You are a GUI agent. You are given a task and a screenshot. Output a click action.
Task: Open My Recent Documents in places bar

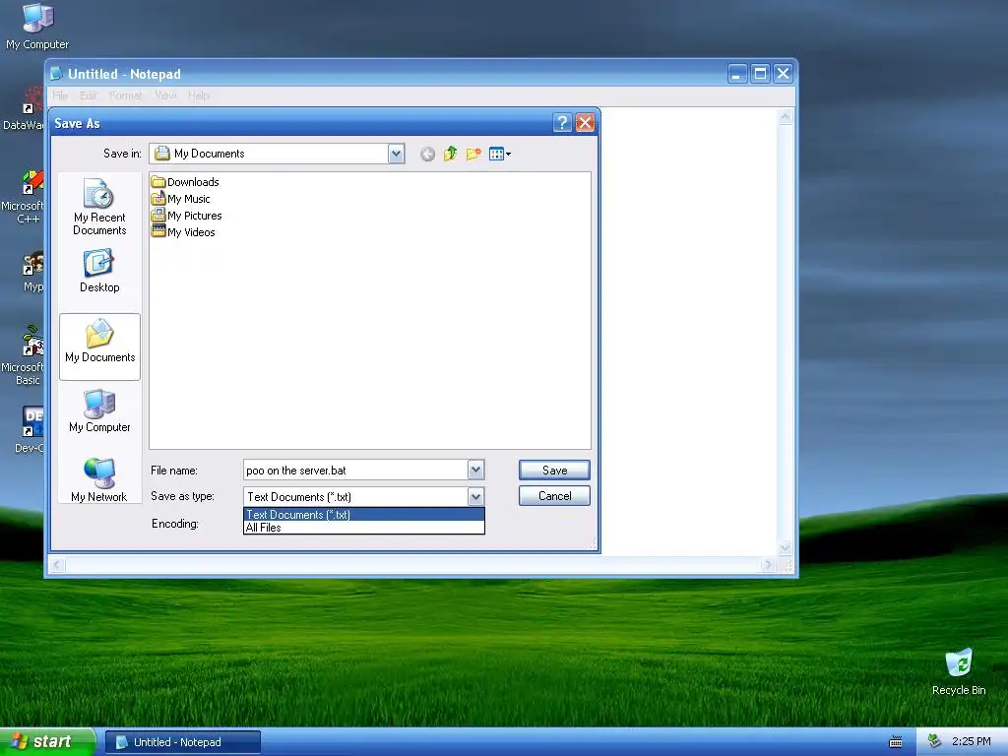(x=99, y=207)
